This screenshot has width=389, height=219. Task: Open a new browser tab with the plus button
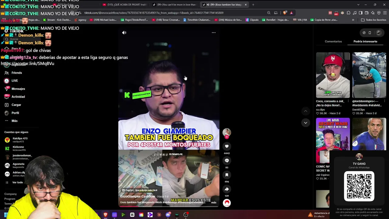coord(253,5)
